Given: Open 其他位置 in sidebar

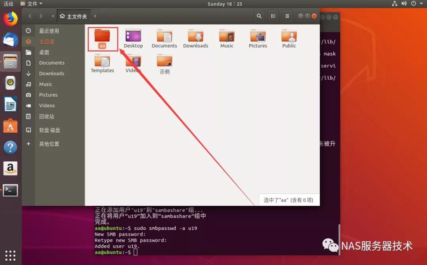Looking at the screenshot, I should [53, 144].
